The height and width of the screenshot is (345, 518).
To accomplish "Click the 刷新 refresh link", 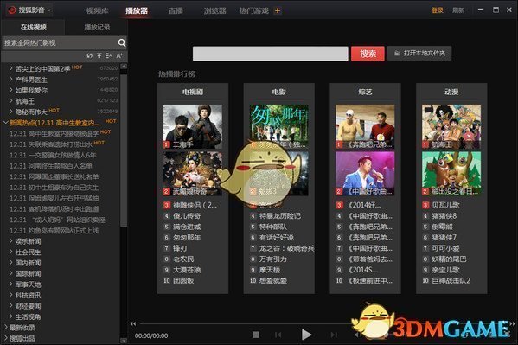I will (x=458, y=10).
